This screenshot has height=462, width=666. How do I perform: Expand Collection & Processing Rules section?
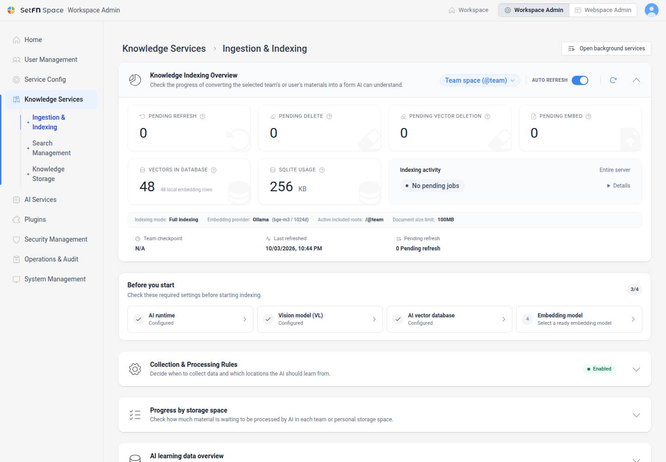(636, 369)
